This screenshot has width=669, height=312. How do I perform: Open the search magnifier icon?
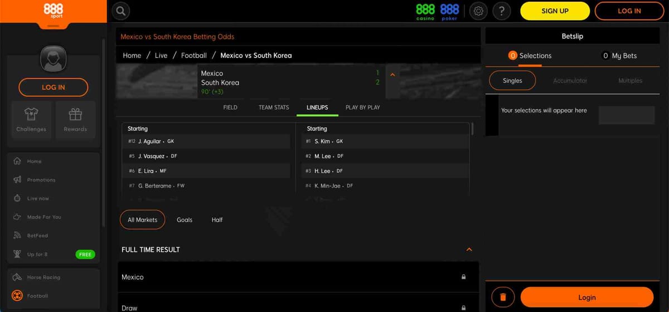pos(121,11)
